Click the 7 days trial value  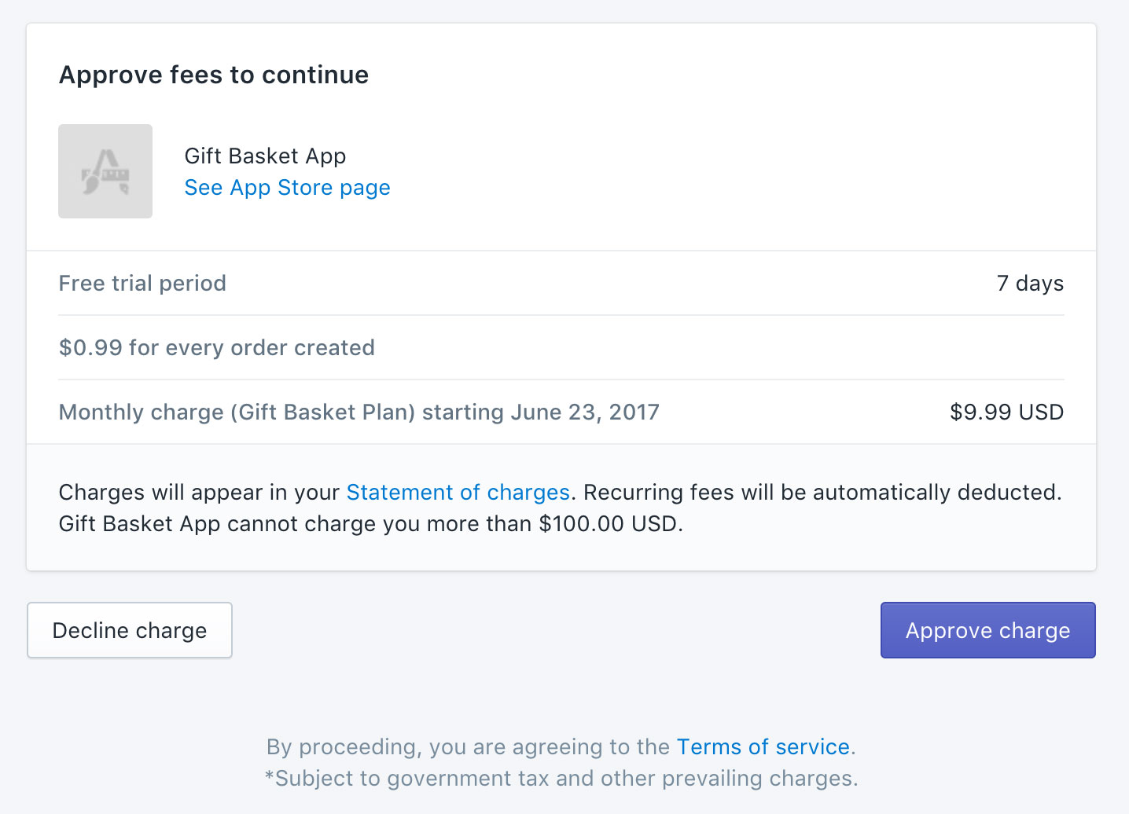tap(1030, 283)
